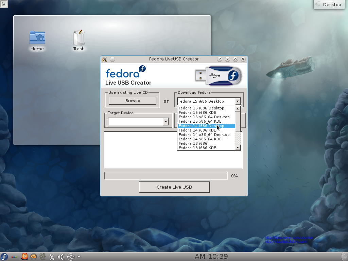
Task: Open the Fedora application launcher menu
Action: point(4,257)
